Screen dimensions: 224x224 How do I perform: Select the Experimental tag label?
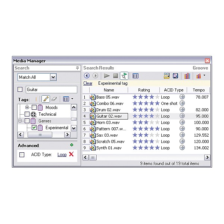(57, 128)
